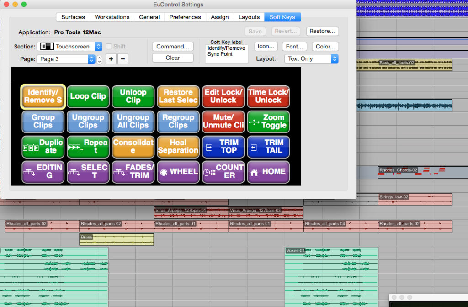This screenshot has width=468, height=307.
Task: Select the HOME soft key
Action: [268, 172]
